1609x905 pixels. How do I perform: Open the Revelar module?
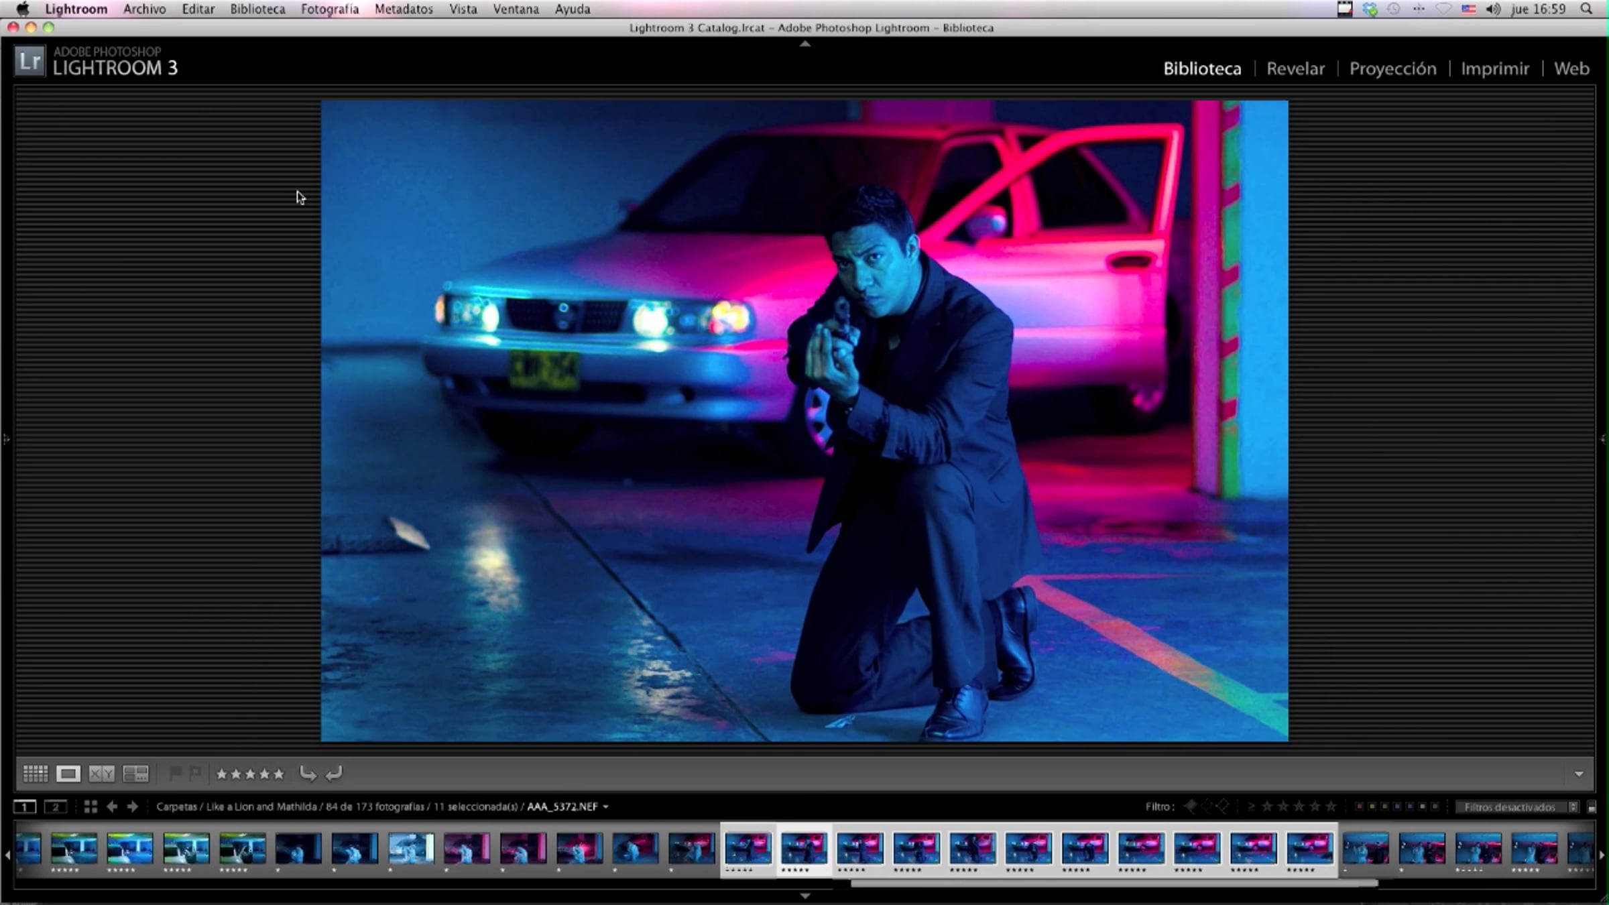point(1295,68)
